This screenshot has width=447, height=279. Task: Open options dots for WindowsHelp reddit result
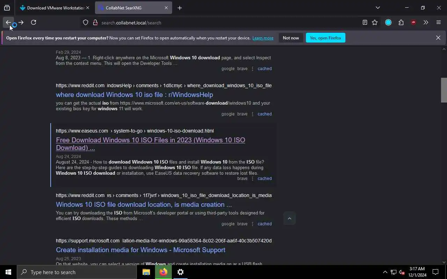(x=252, y=114)
